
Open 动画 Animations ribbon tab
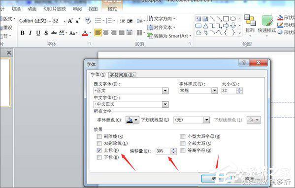(x=32, y=9)
